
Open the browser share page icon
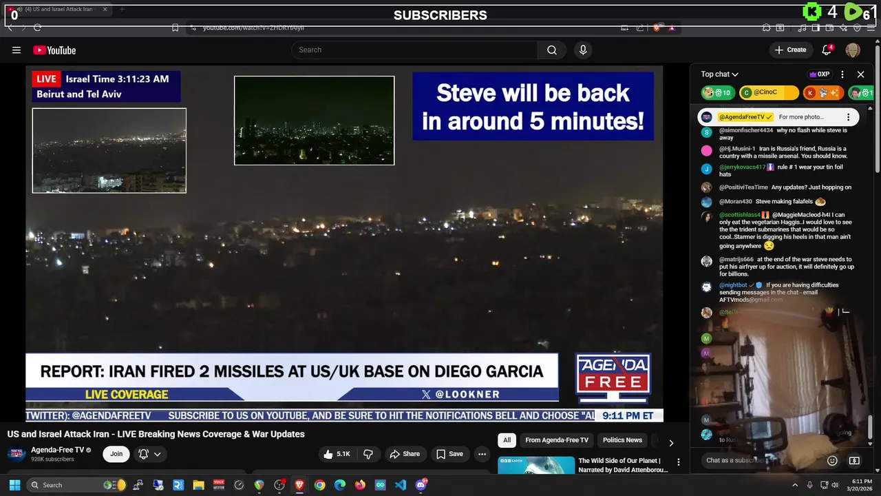pyautogui.click(x=640, y=28)
